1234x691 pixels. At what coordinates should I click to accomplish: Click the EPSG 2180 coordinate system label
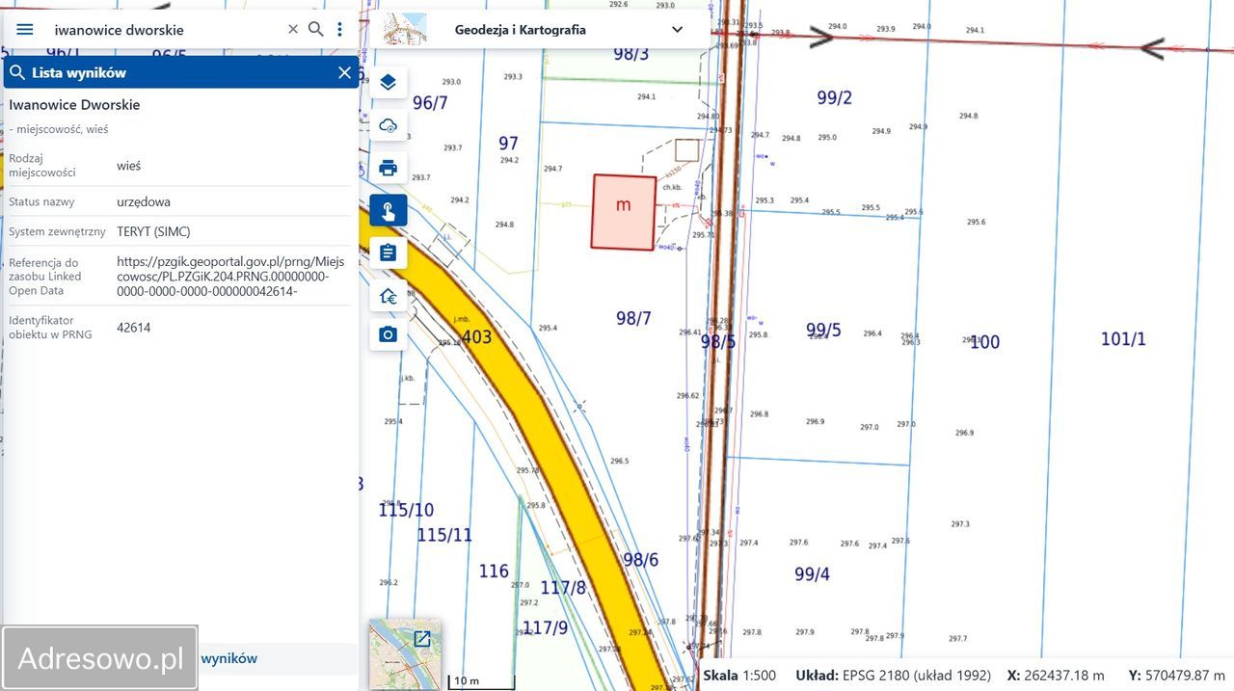[892, 676]
